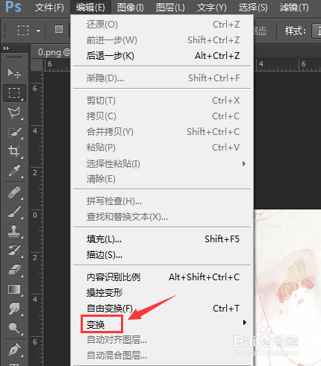The height and width of the screenshot is (366, 321).
Task: Open the 选择(S) menu
Action: 253,7
